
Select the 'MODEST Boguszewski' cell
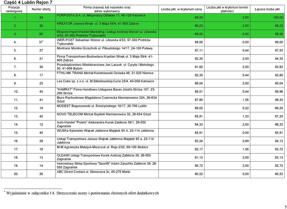pyautogui.click(x=107, y=108)
